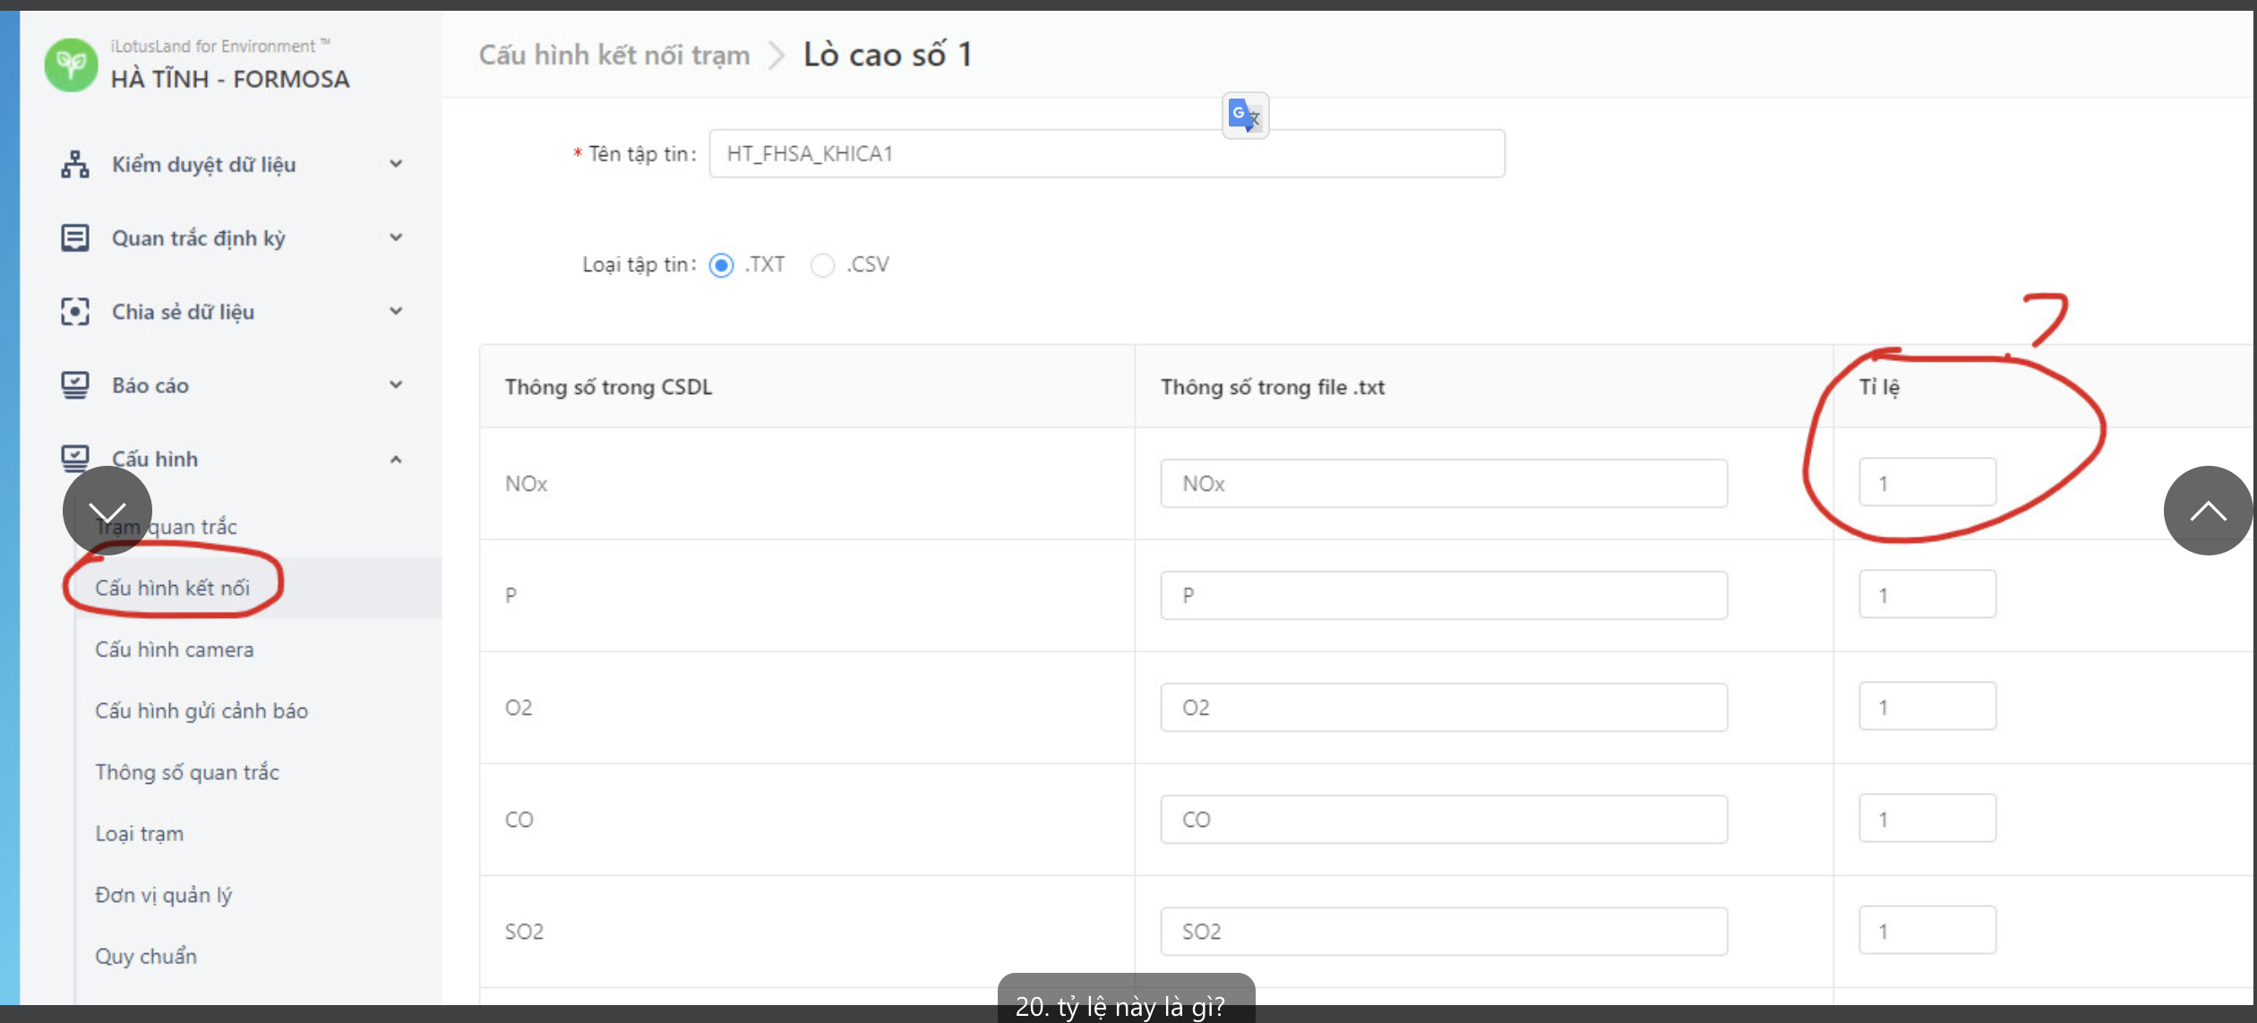Select the .CSV file type radio

point(822,265)
